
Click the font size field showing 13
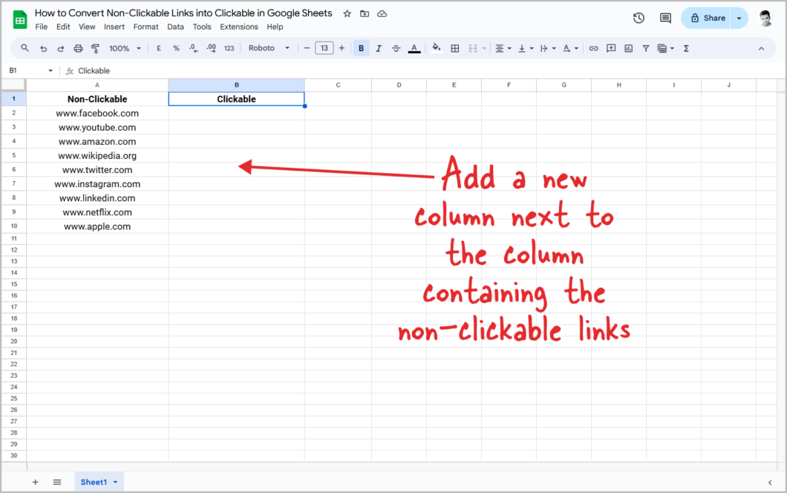point(324,48)
